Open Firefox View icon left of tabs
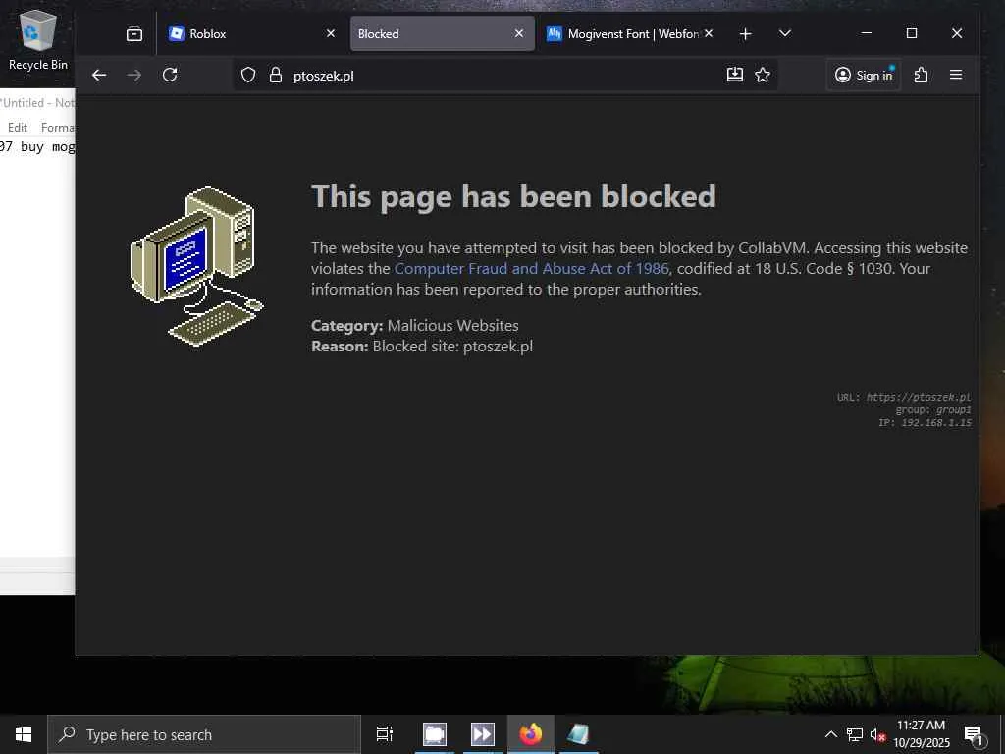The image size is (1005, 754). click(x=133, y=34)
